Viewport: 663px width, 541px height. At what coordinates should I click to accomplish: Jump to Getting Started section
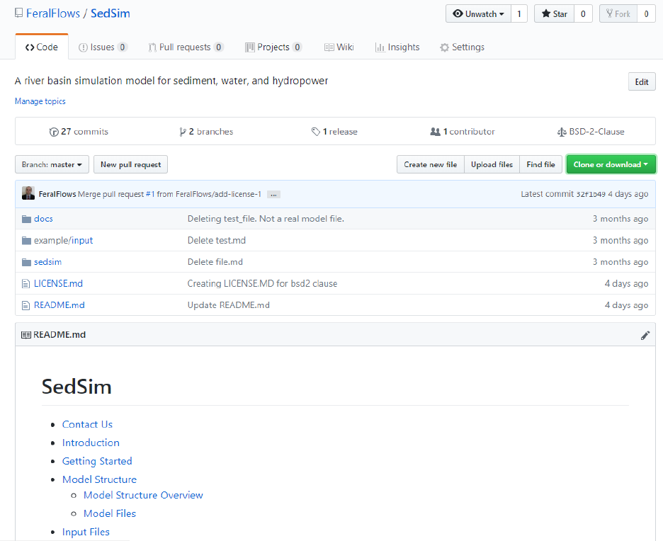(x=97, y=461)
